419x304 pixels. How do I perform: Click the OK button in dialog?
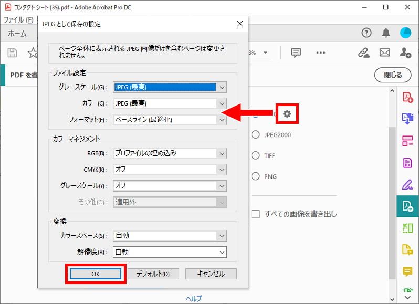[95, 274]
